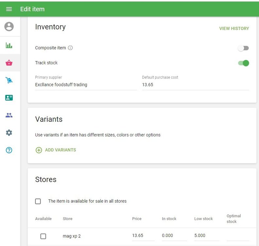Open Settings gear icon in sidebar
The height and width of the screenshot is (246, 259).
click(9, 133)
